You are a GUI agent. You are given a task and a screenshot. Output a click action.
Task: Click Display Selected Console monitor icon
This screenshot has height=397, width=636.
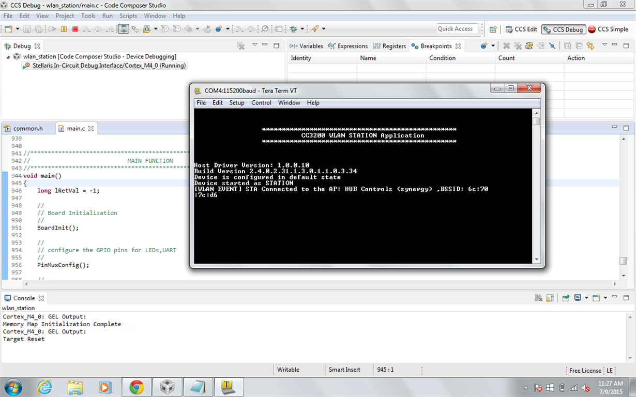click(x=578, y=298)
